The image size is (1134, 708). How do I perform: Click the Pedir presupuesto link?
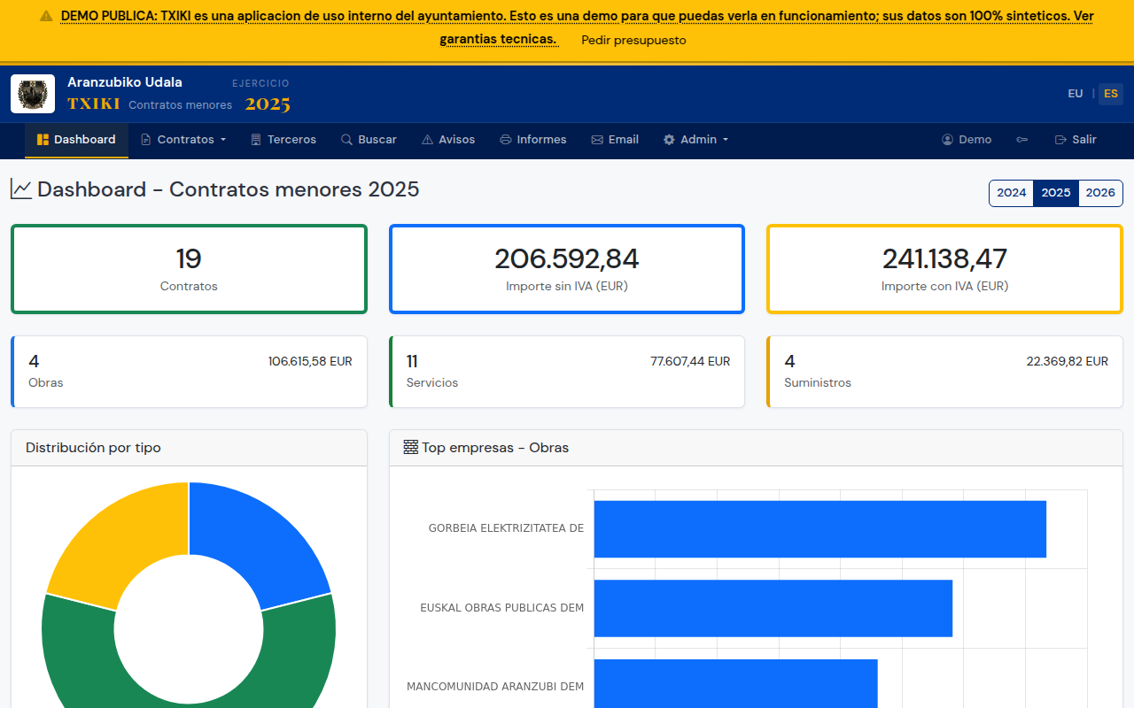pyautogui.click(x=633, y=40)
